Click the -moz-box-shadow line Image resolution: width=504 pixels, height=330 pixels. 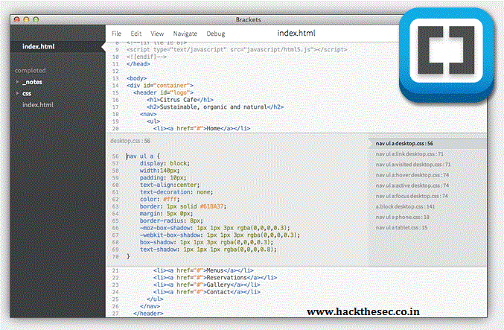pos(214,228)
